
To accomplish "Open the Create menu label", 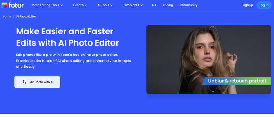I will tap(78, 5).
